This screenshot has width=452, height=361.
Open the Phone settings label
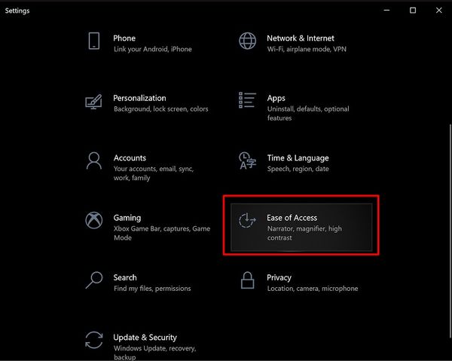124,38
